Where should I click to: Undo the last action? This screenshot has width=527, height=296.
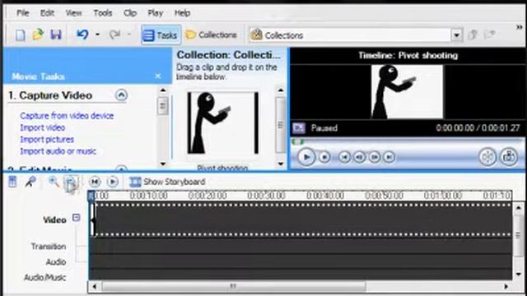[82, 35]
